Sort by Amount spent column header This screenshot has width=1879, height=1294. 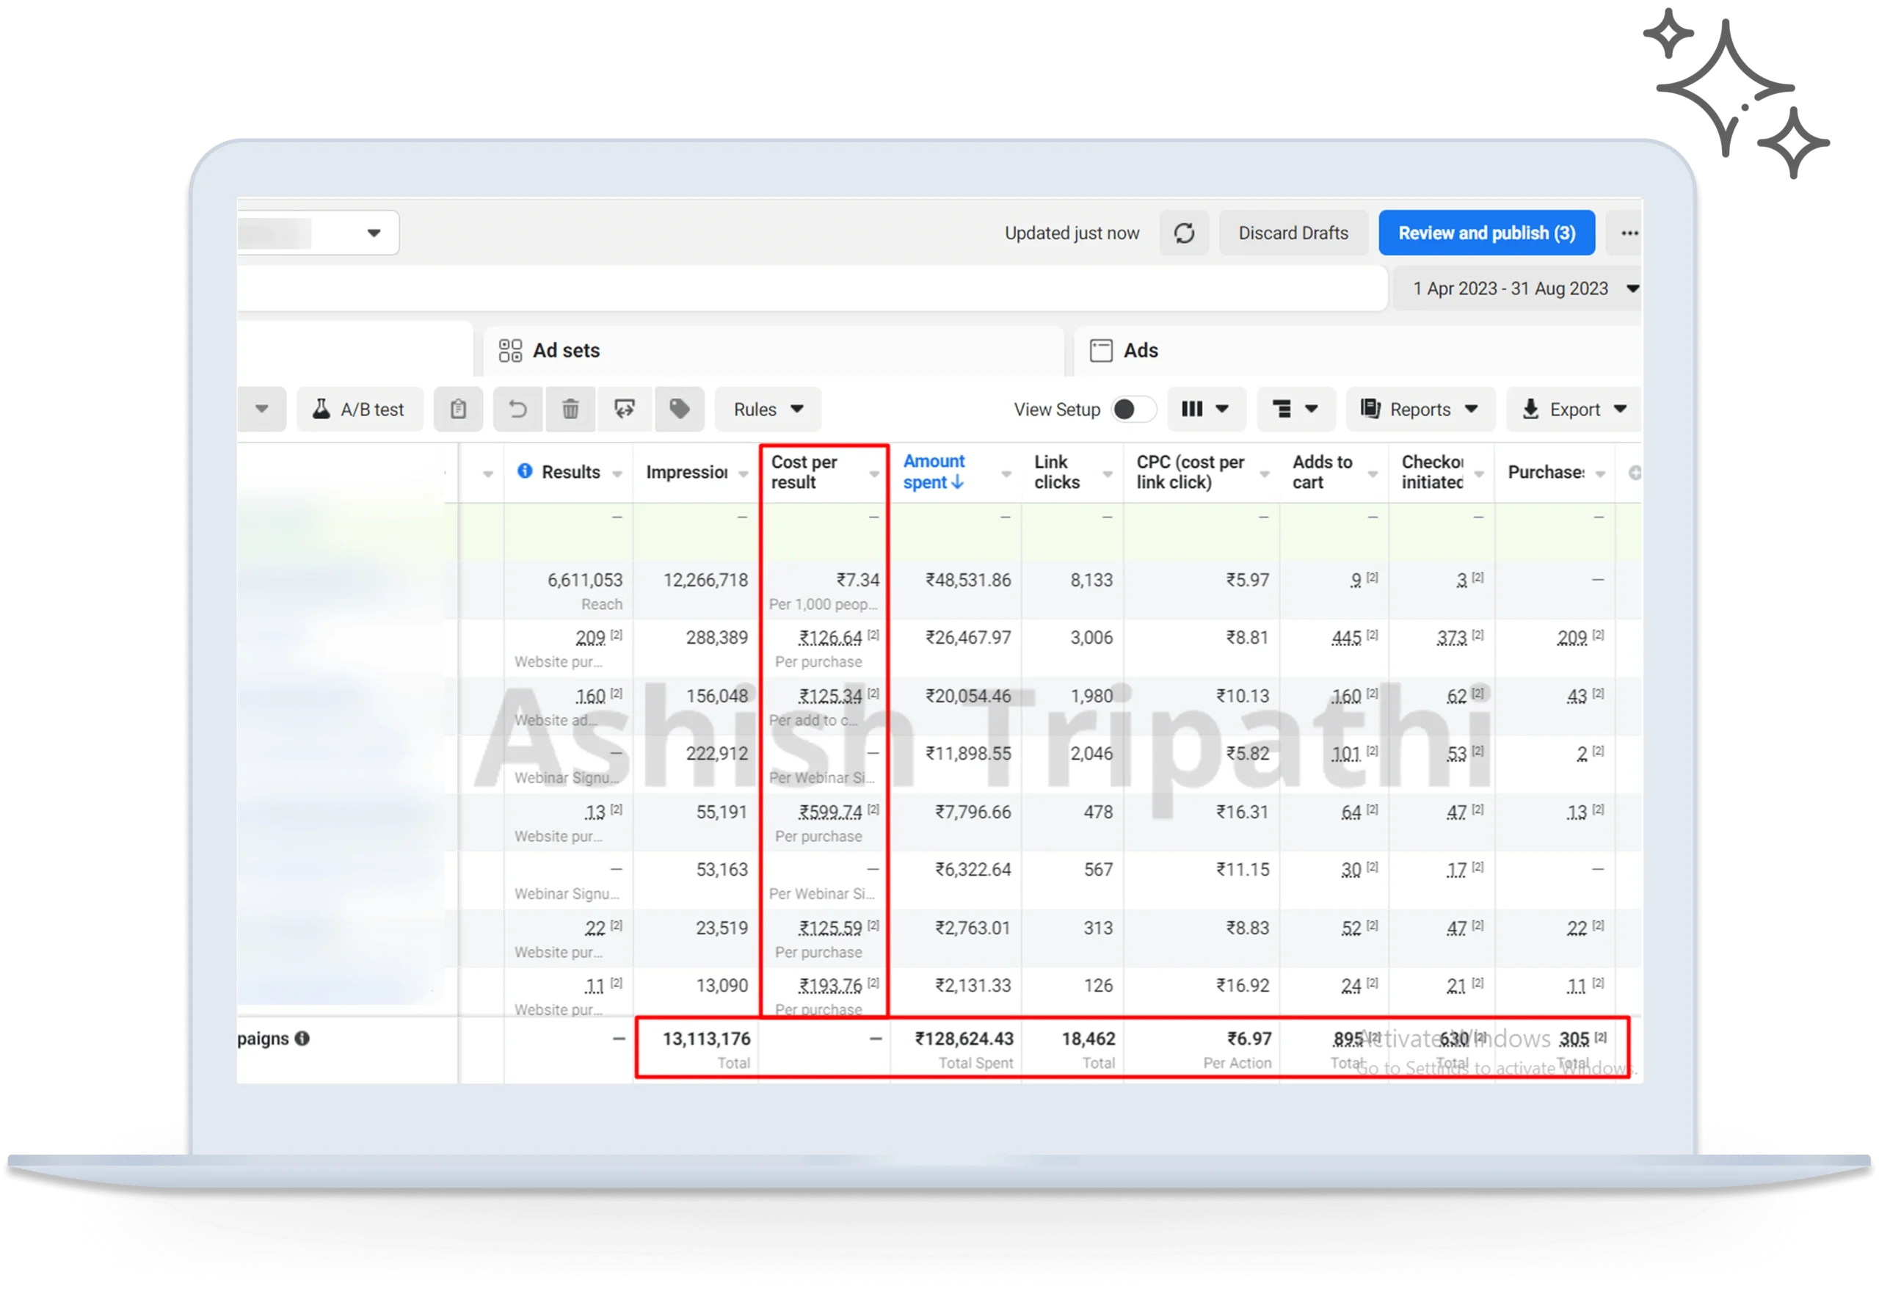pos(934,472)
